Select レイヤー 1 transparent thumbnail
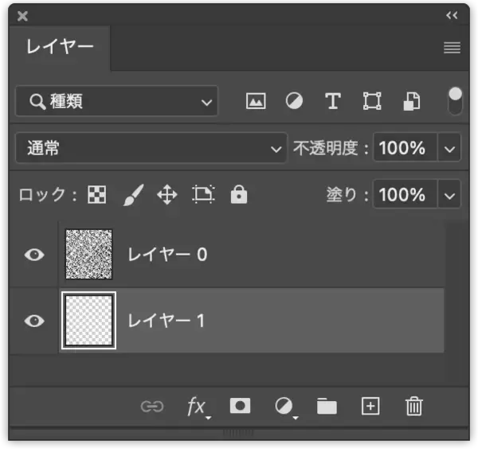This screenshot has width=478, height=452. pyautogui.click(x=88, y=321)
